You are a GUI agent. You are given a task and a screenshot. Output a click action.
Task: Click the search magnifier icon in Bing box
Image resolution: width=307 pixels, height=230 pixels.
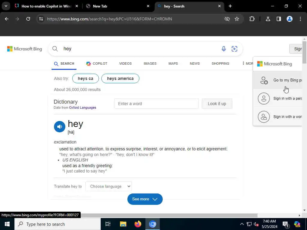click(55, 49)
